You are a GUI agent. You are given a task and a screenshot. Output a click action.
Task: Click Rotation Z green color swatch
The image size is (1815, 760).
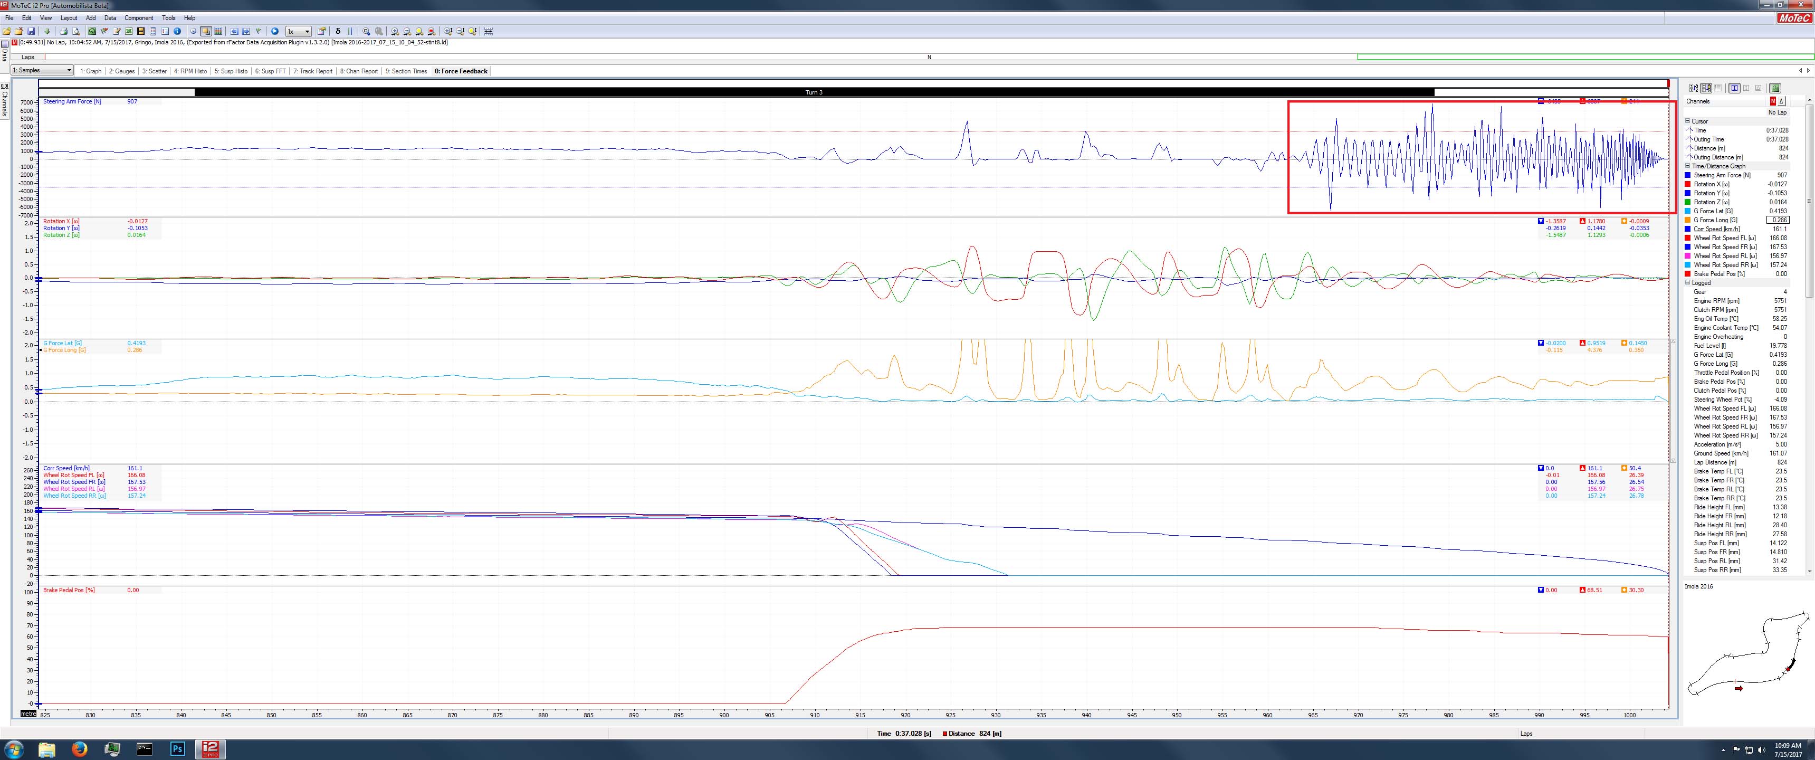tap(1687, 202)
